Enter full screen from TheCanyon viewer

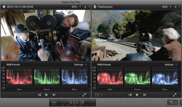click(175, 95)
